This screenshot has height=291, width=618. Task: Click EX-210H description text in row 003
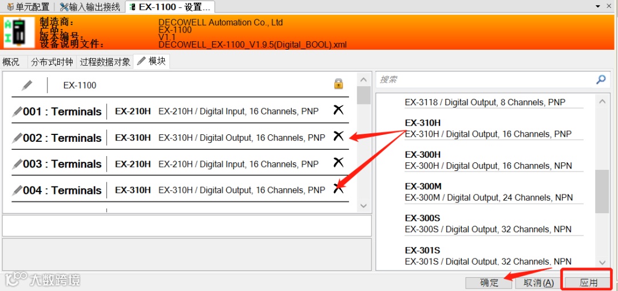239,164
